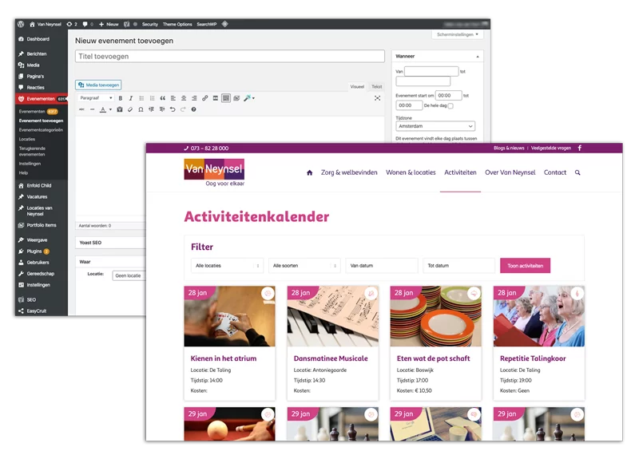Image resolution: width=639 pixels, height=459 pixels.
Task: Open the 'Kienen in het atrium' activity
Action: pyautogui.click(x=224, y=358)
